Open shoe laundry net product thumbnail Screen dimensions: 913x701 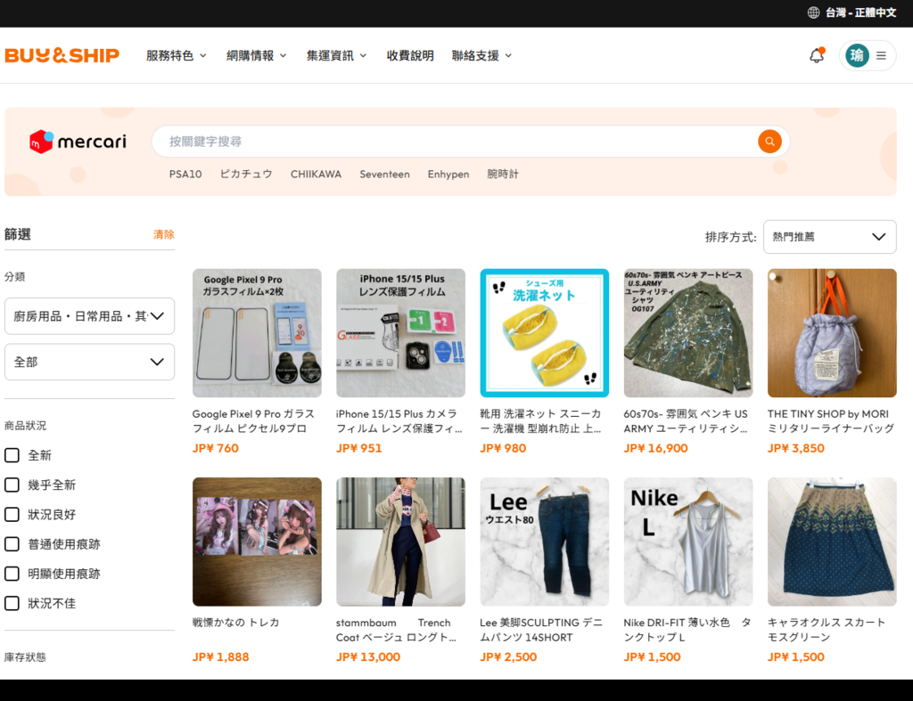click(x=545, y=333)
